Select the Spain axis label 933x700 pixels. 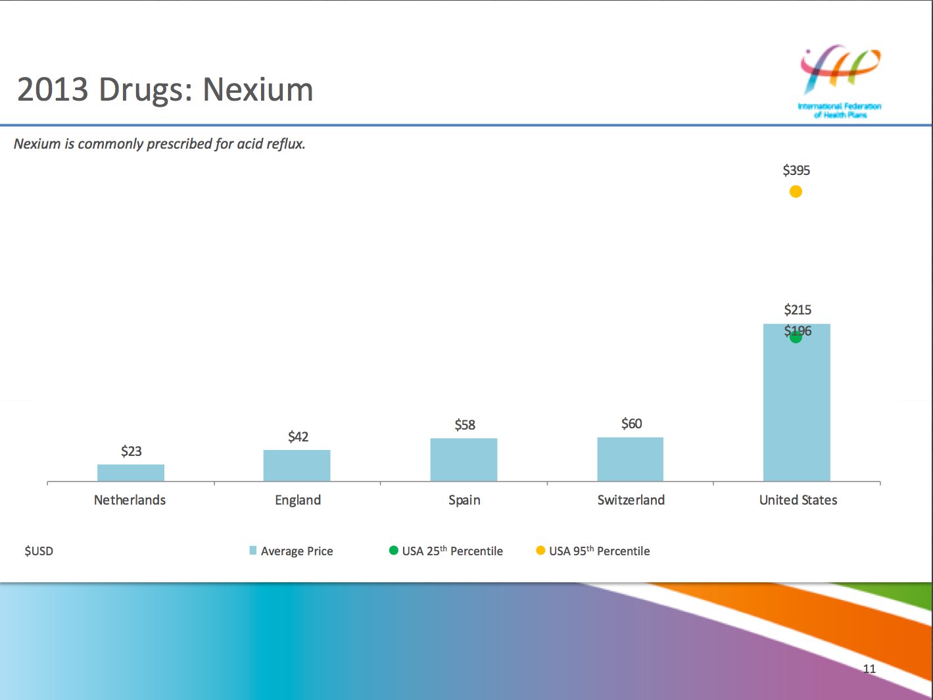click(464, 500)
